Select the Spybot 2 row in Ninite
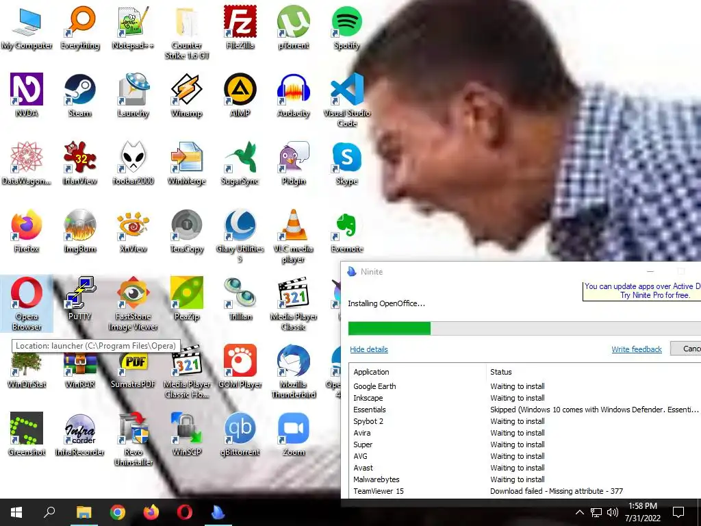The image size is (701, 526). coord(525,421)
